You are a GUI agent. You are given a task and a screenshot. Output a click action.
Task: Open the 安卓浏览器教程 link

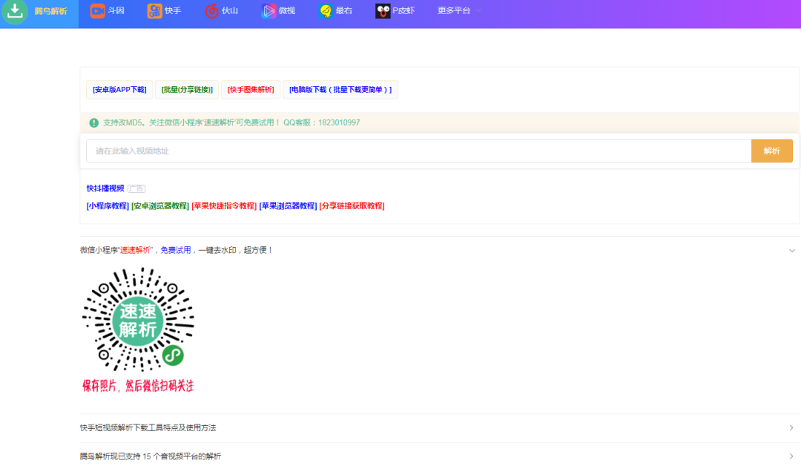(160, 206)
